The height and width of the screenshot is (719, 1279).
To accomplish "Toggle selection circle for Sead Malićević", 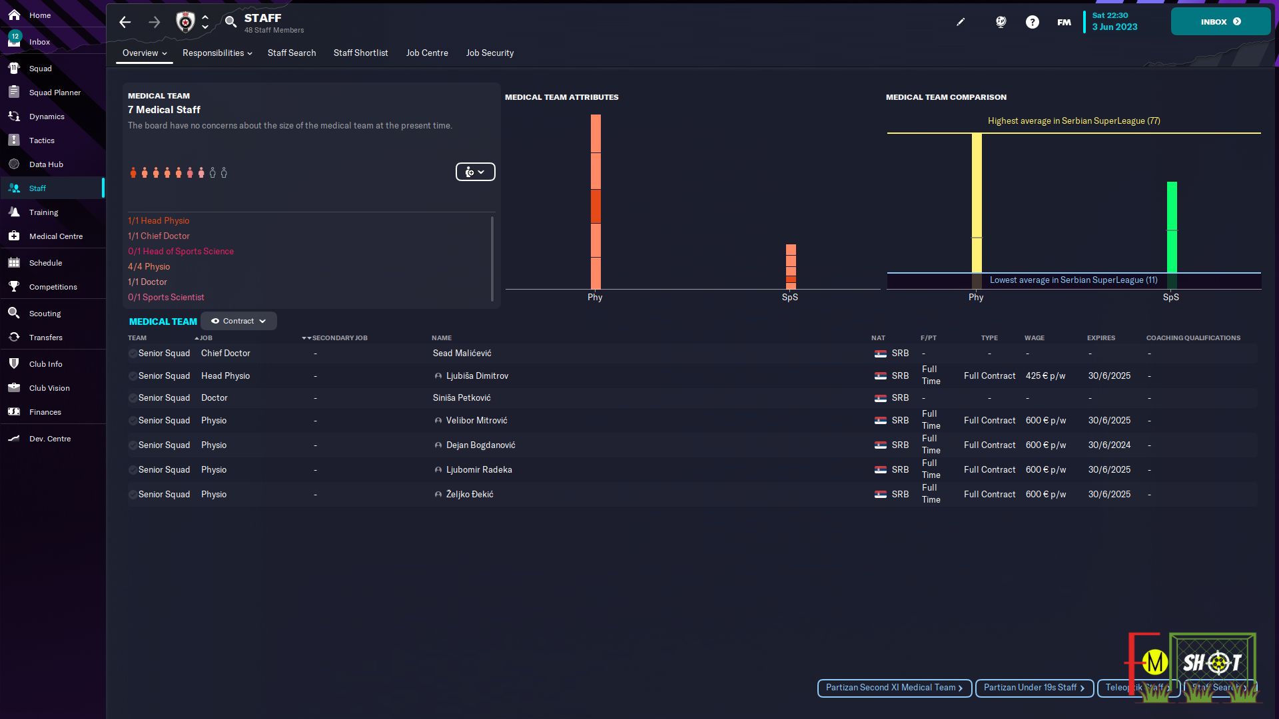I will (133, 354).
